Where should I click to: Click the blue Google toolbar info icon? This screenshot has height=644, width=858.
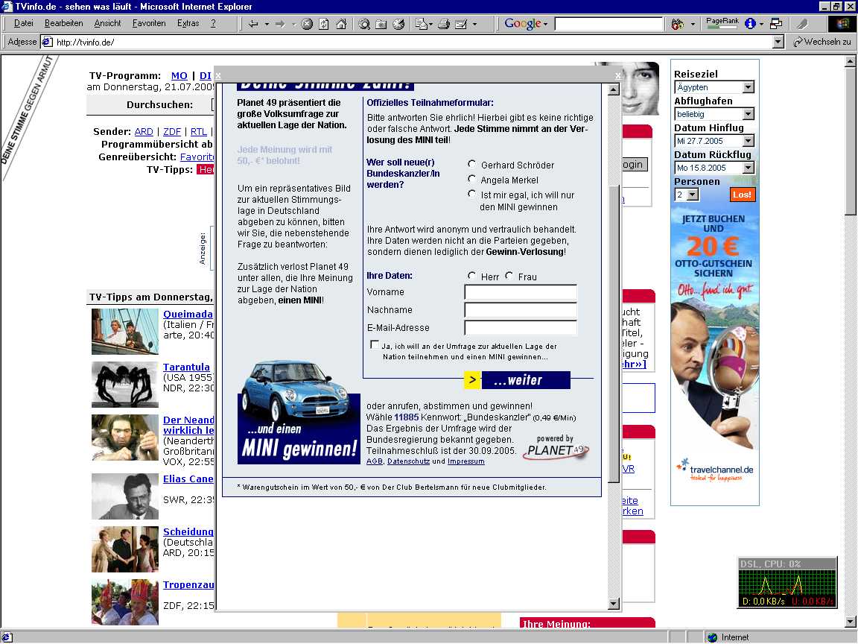[x=750, y=24]
